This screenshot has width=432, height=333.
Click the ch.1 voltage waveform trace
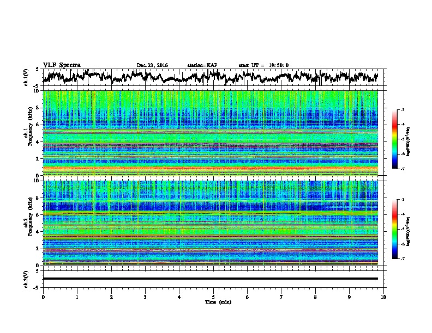(x=211, y=77)
